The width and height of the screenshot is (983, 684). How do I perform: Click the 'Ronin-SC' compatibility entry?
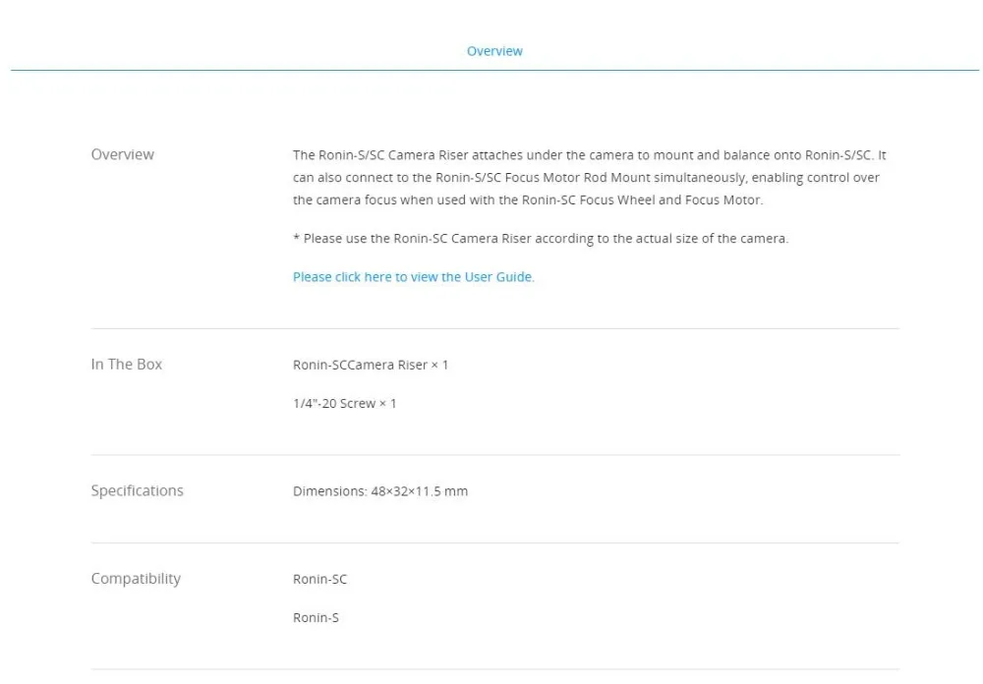[x=319, y=579]
